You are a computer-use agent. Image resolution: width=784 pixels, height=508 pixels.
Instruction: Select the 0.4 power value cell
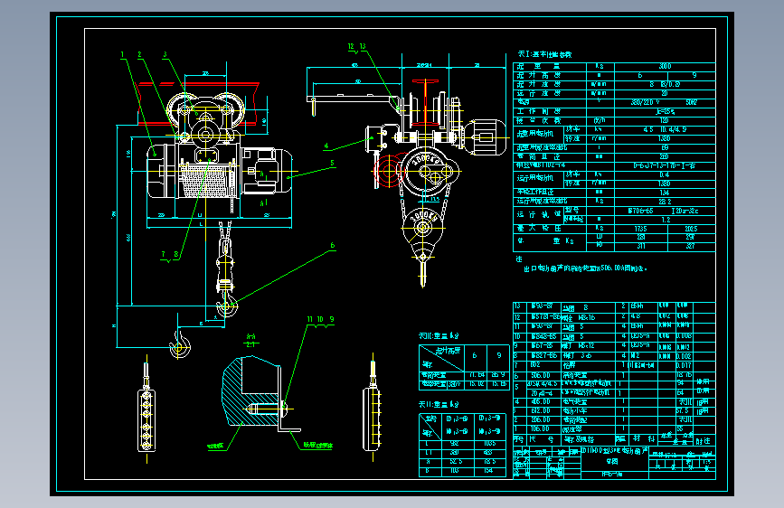pos(665,174)
